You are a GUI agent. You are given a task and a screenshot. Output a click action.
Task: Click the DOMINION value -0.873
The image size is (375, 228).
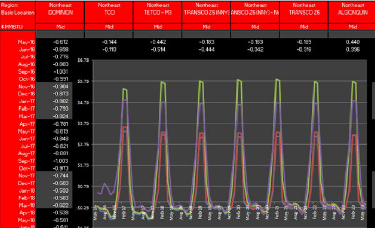60,94
